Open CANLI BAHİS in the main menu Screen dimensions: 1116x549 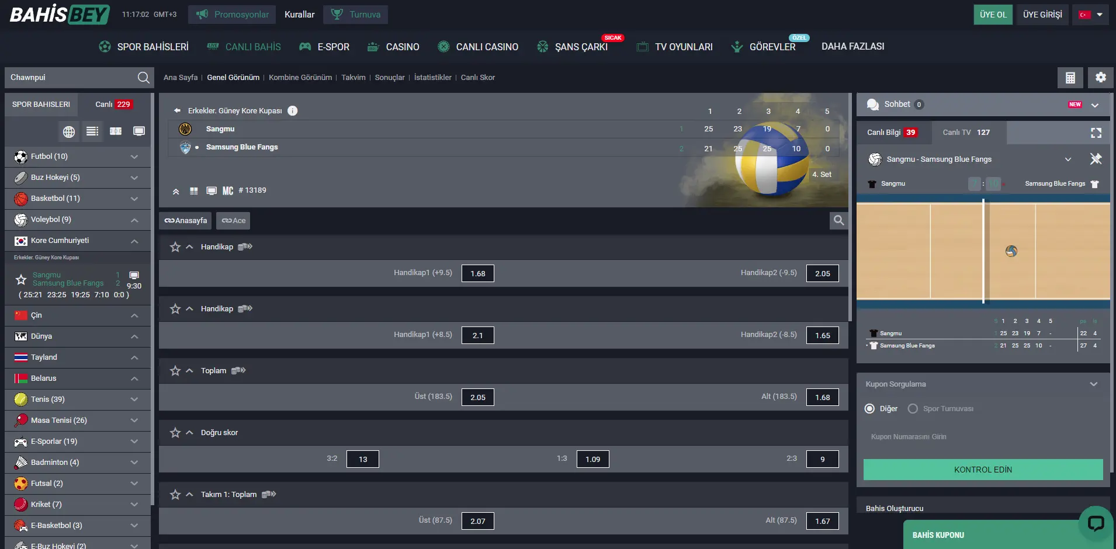244,47
